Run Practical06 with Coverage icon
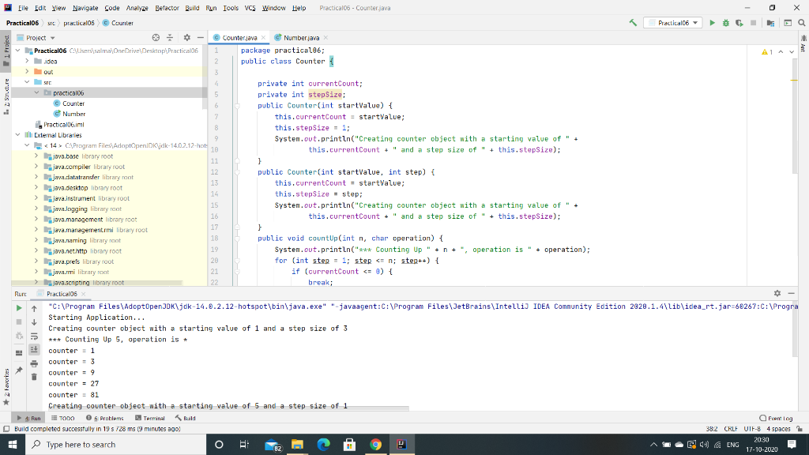Viewport: 809px width, 455px height. coord(739,24)
